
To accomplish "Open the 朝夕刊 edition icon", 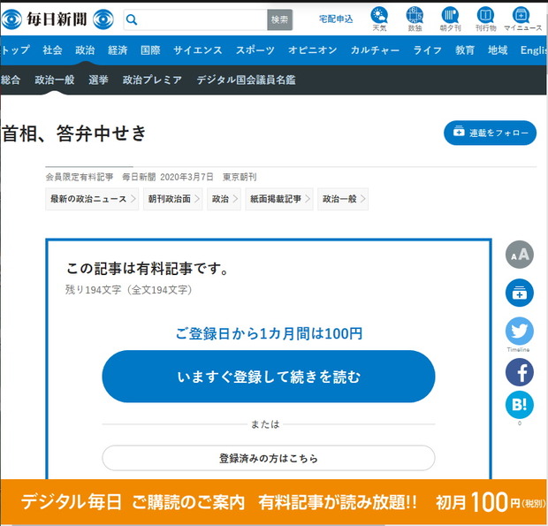I will tap(450, 19).
